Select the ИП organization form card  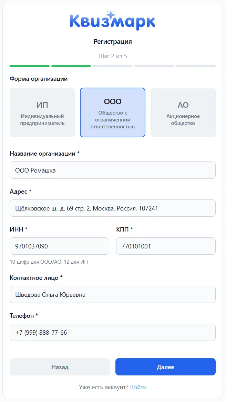click(42, 112)
